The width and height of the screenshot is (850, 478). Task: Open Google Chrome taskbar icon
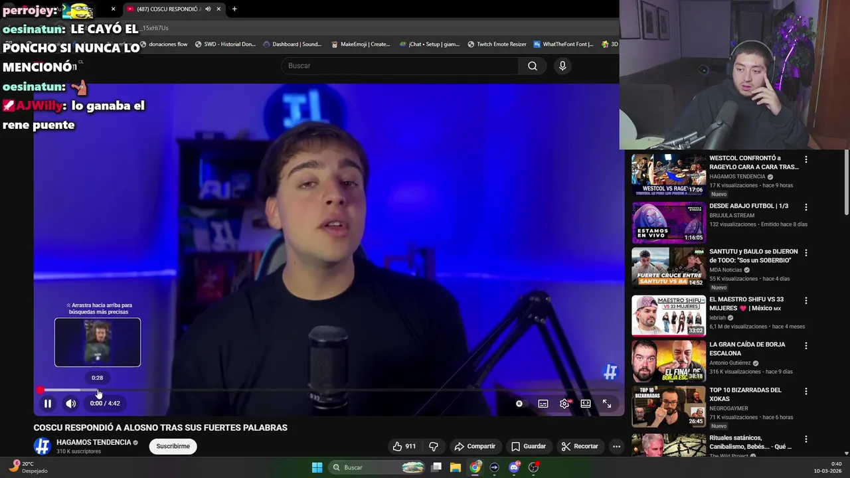point(475,467)
